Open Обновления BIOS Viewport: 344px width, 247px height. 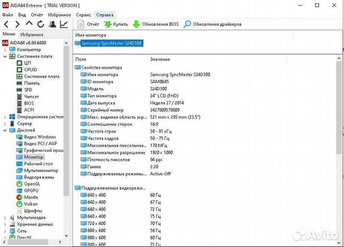[x=156, y=24]
